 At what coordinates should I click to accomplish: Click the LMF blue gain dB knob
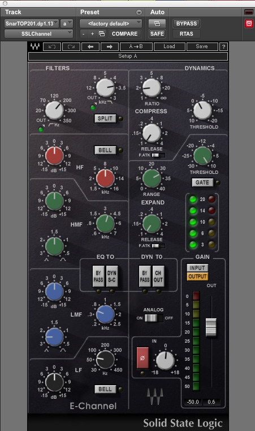coord(54,292)
